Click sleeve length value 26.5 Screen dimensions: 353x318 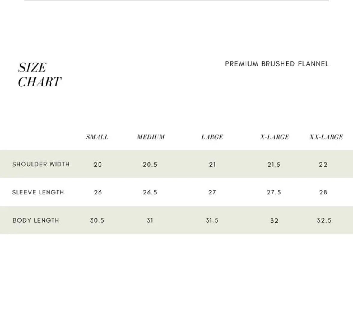[150, 192]
